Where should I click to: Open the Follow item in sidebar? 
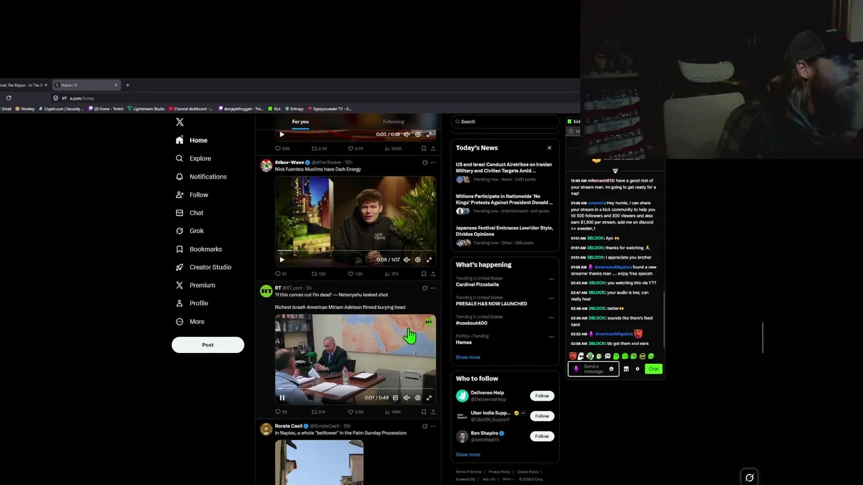pos(191,195)
